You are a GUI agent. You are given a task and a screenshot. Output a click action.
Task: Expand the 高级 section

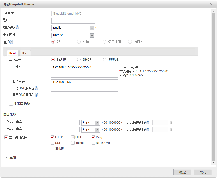coord(7,158)
